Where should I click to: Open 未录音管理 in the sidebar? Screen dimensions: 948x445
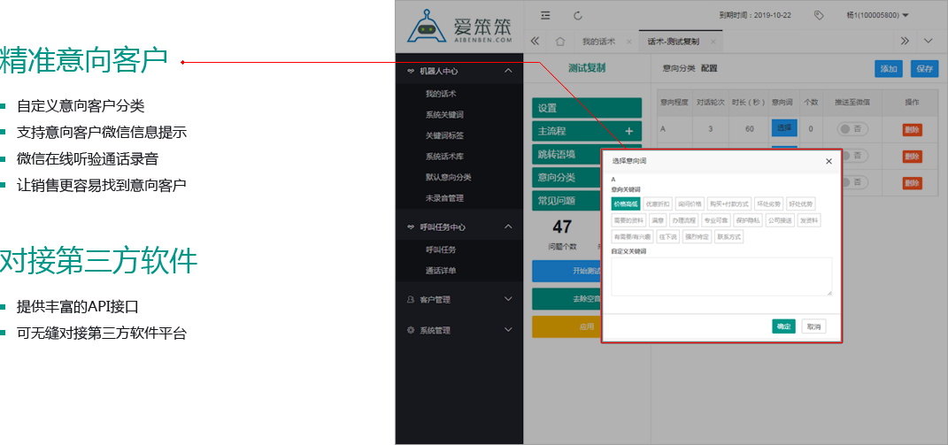coord(444,197)
